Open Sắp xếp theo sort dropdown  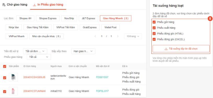click(x=83, y=51)
